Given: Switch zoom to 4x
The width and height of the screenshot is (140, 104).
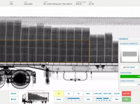Looking at the screenshot, I should point(79,94).
